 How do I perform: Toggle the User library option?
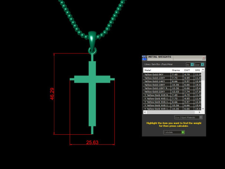(x=199, y=64)
